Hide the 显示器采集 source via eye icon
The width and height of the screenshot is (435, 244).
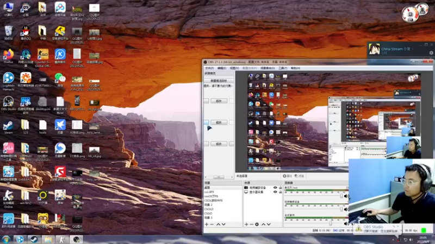275,192
